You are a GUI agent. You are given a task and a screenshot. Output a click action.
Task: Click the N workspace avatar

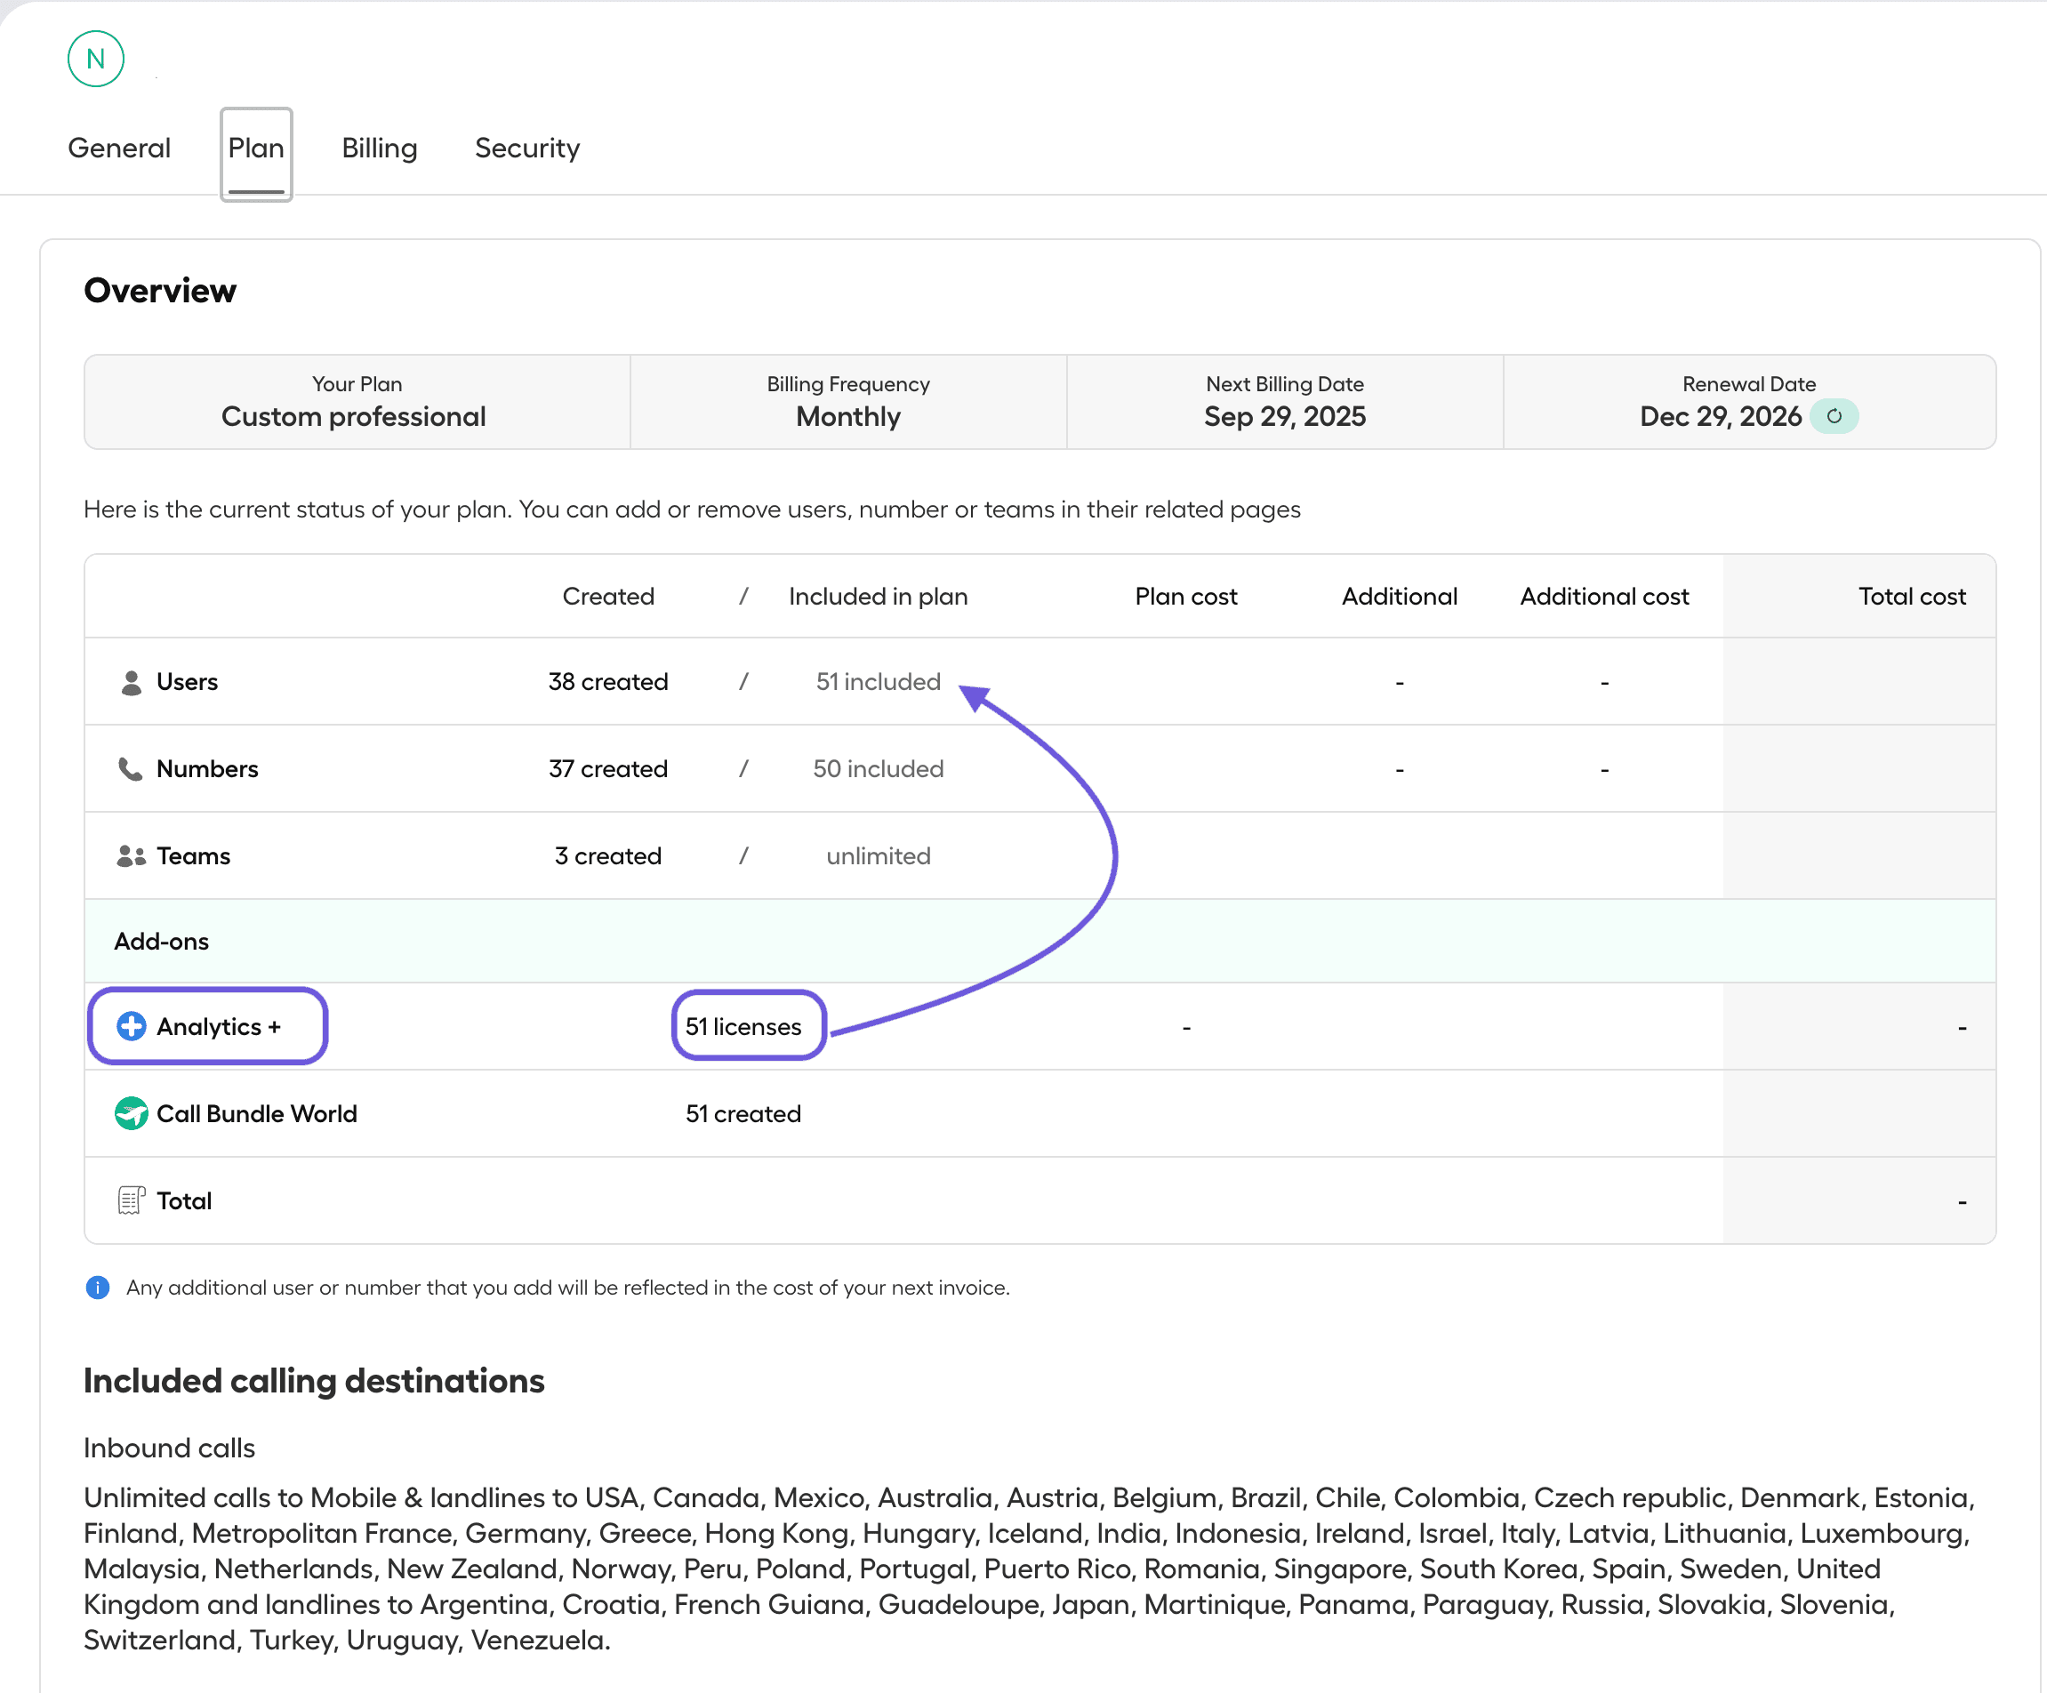94,59
